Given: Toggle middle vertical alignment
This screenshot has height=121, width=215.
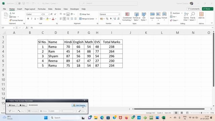Looking at the screenshot, I should point(64,14).
